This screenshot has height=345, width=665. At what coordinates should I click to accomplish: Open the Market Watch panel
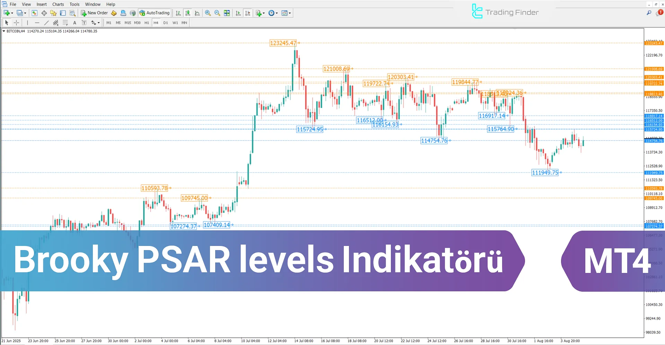(34, 13)
